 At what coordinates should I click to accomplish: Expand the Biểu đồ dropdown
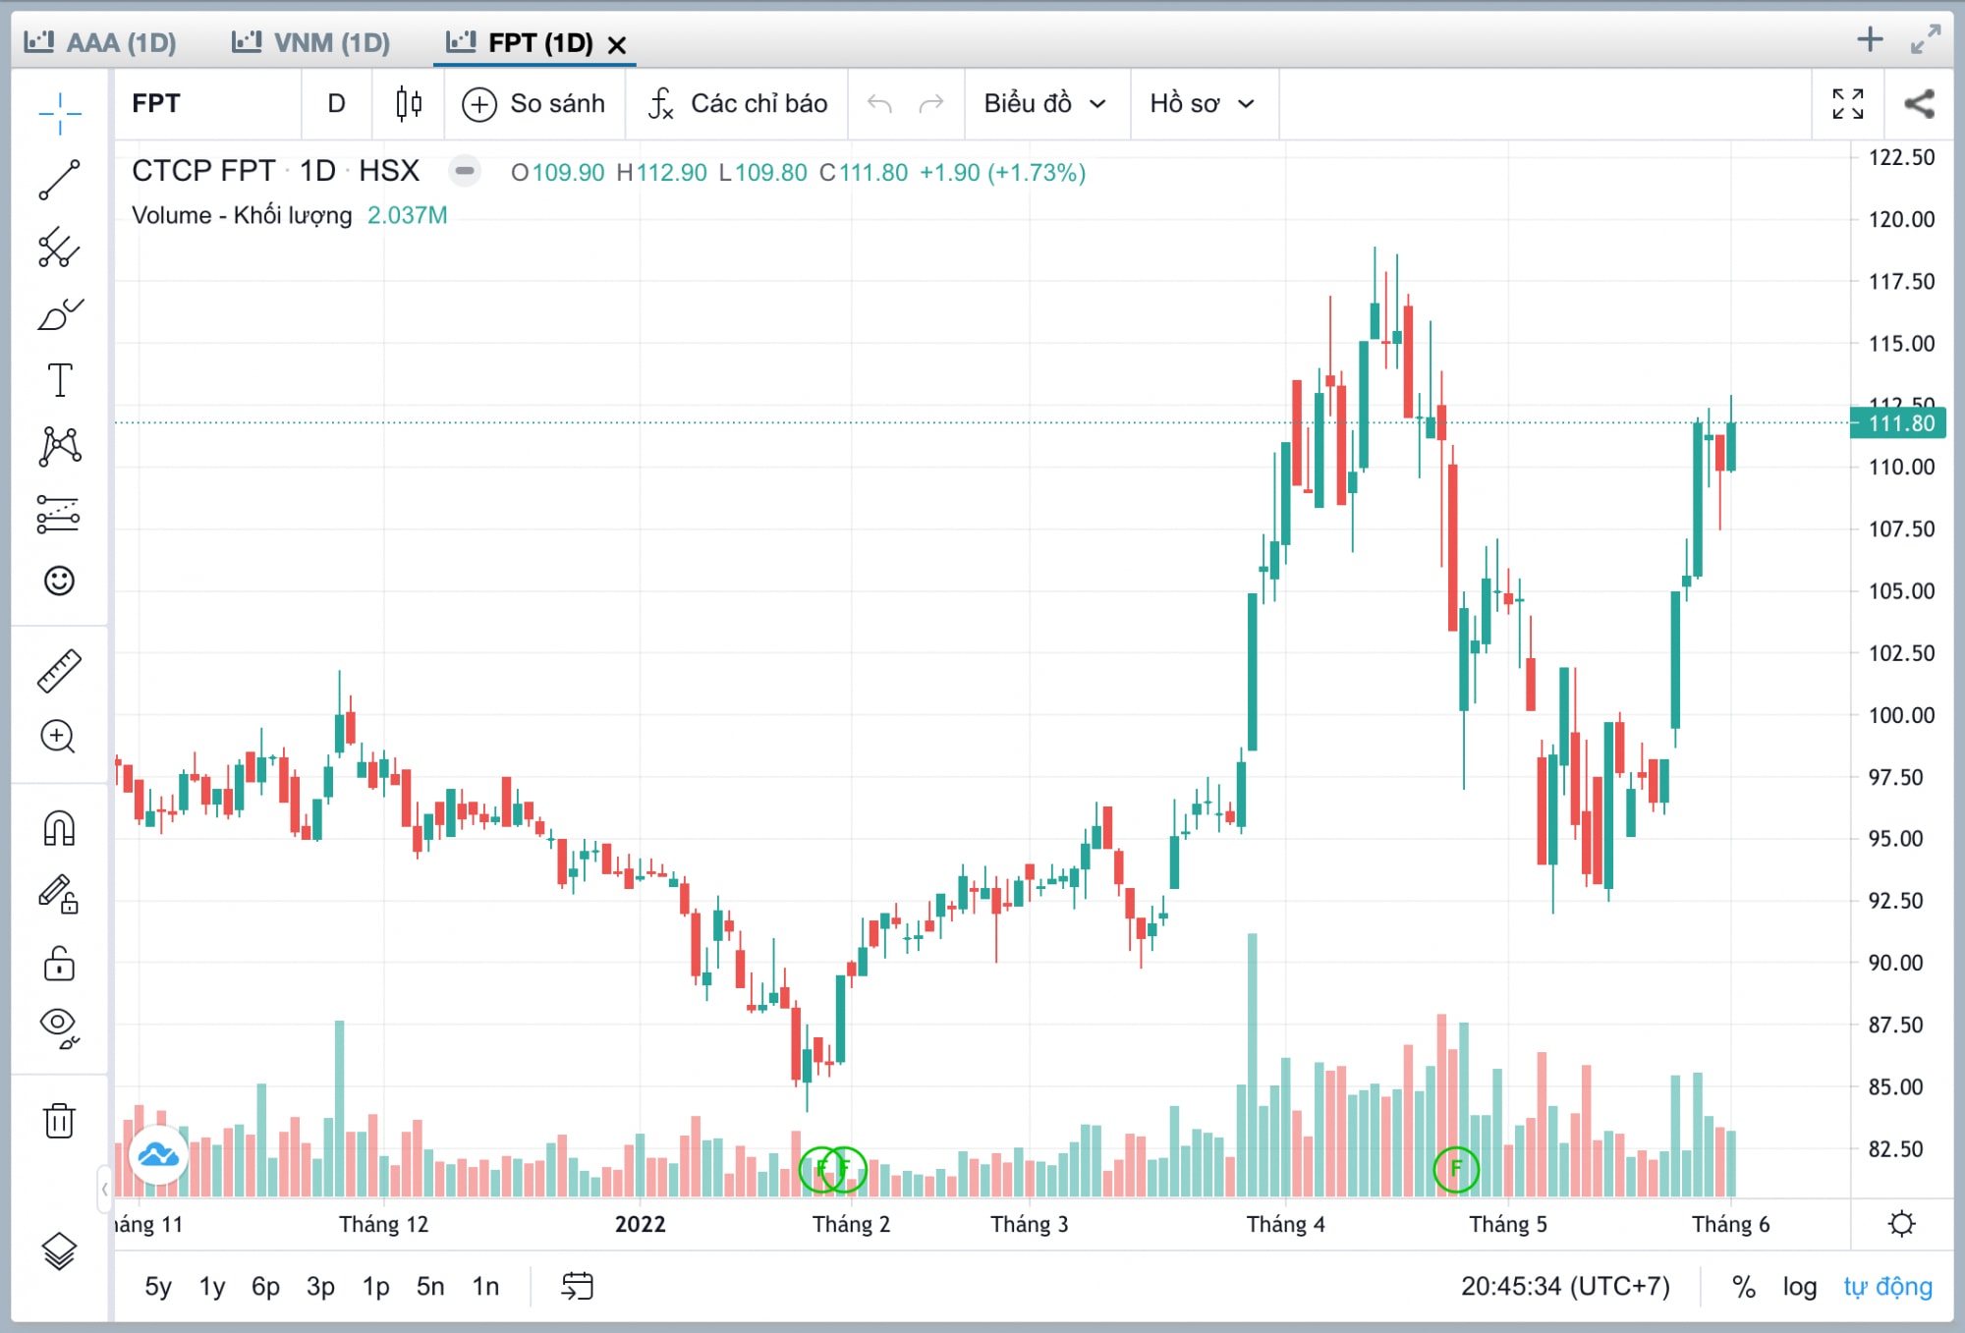pos(1046,103)
